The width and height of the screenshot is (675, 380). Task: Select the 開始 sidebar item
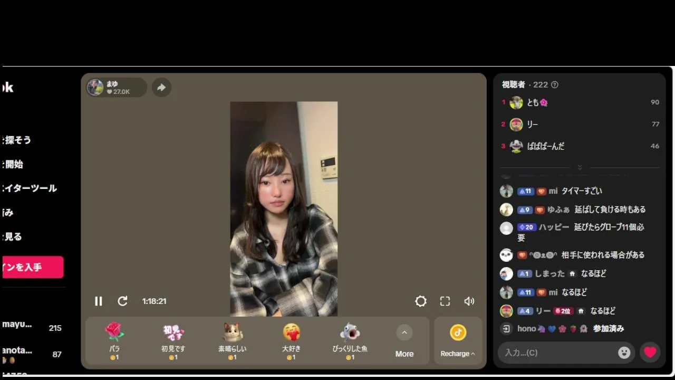(13, 164)
